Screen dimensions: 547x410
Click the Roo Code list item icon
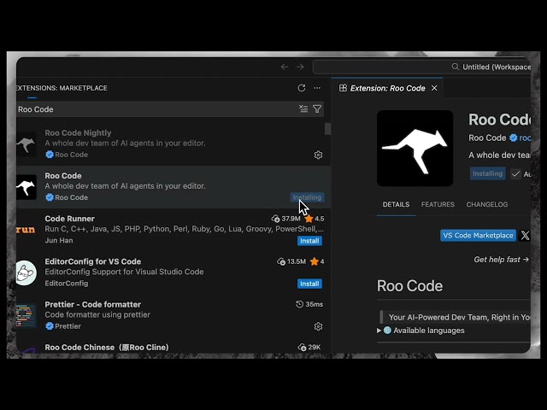[x=26, y=187]
